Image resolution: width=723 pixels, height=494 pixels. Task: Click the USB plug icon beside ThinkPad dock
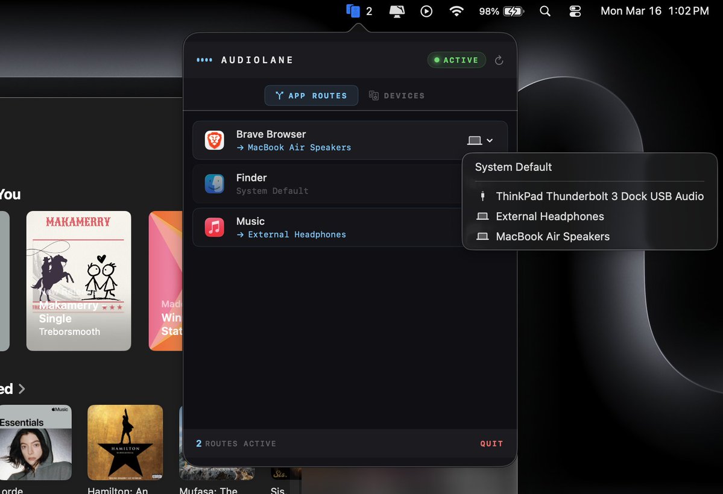[483, 196]
